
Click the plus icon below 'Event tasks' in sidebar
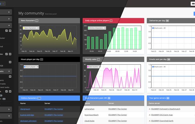[x=10, y=91]
